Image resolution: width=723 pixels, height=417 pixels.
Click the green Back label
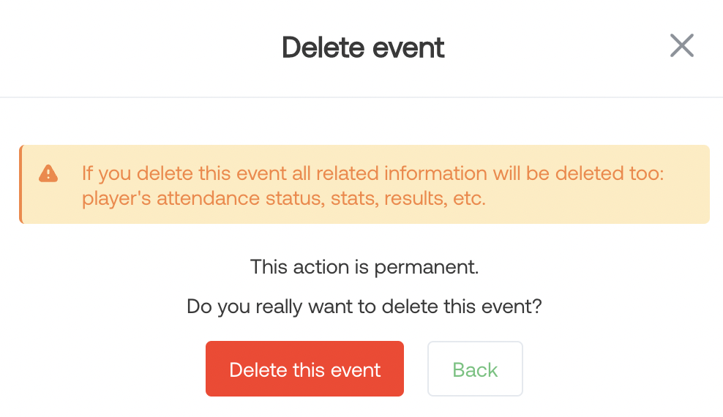tap(475, 369)
